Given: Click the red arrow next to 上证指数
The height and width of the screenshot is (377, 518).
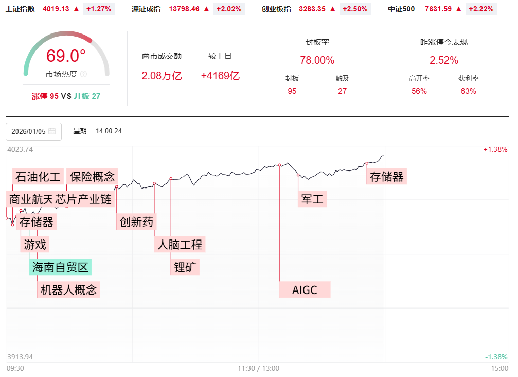Looking at the screenshot, I should (x=76, y=9).
